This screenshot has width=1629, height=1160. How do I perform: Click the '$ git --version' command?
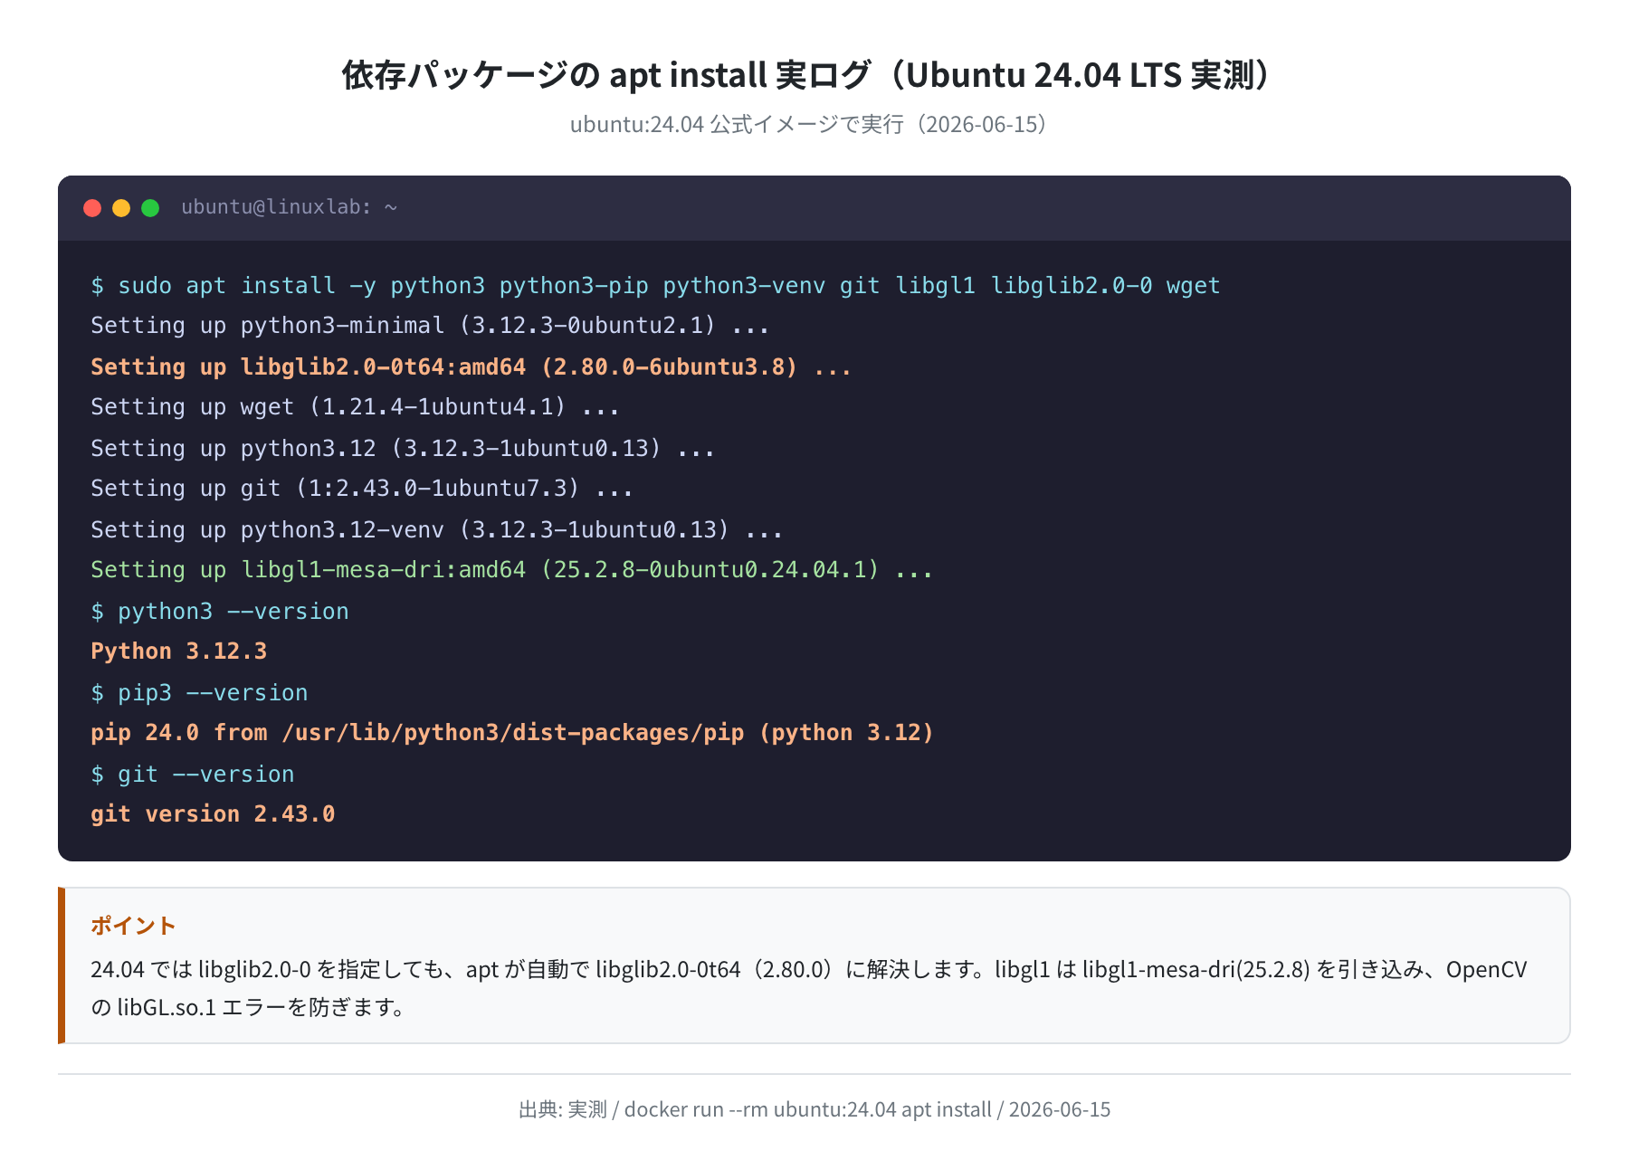(x=193, y=775)
